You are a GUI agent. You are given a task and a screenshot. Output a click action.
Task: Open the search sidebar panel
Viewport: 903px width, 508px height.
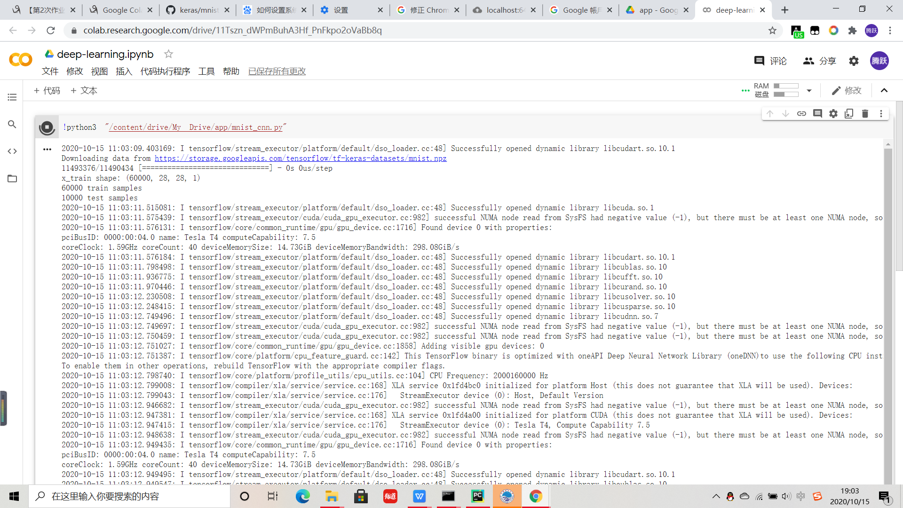[12, 124]
